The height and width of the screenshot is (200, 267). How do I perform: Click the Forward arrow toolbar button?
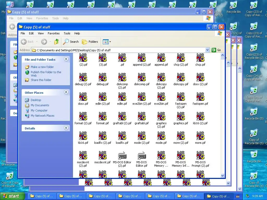point(44,42)
